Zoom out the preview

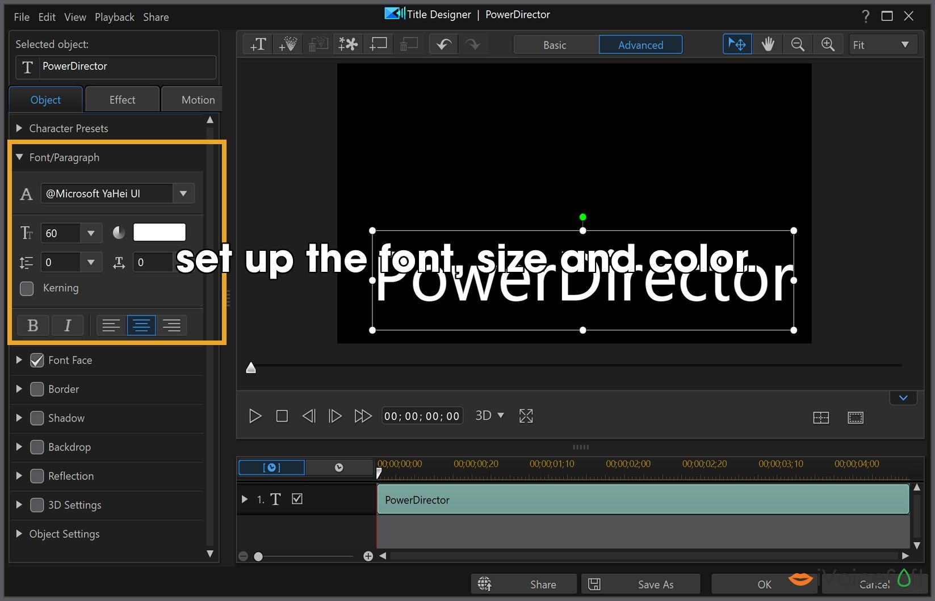798,44
